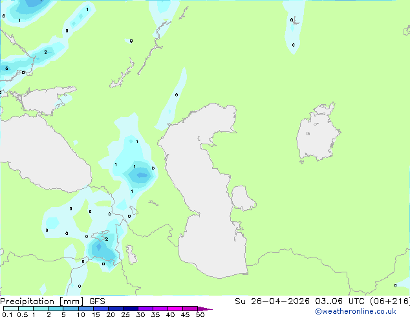410x317 pixels.
Task: Pick the 15–20 mm legend swatch
Action: click(x=101, y=309)
